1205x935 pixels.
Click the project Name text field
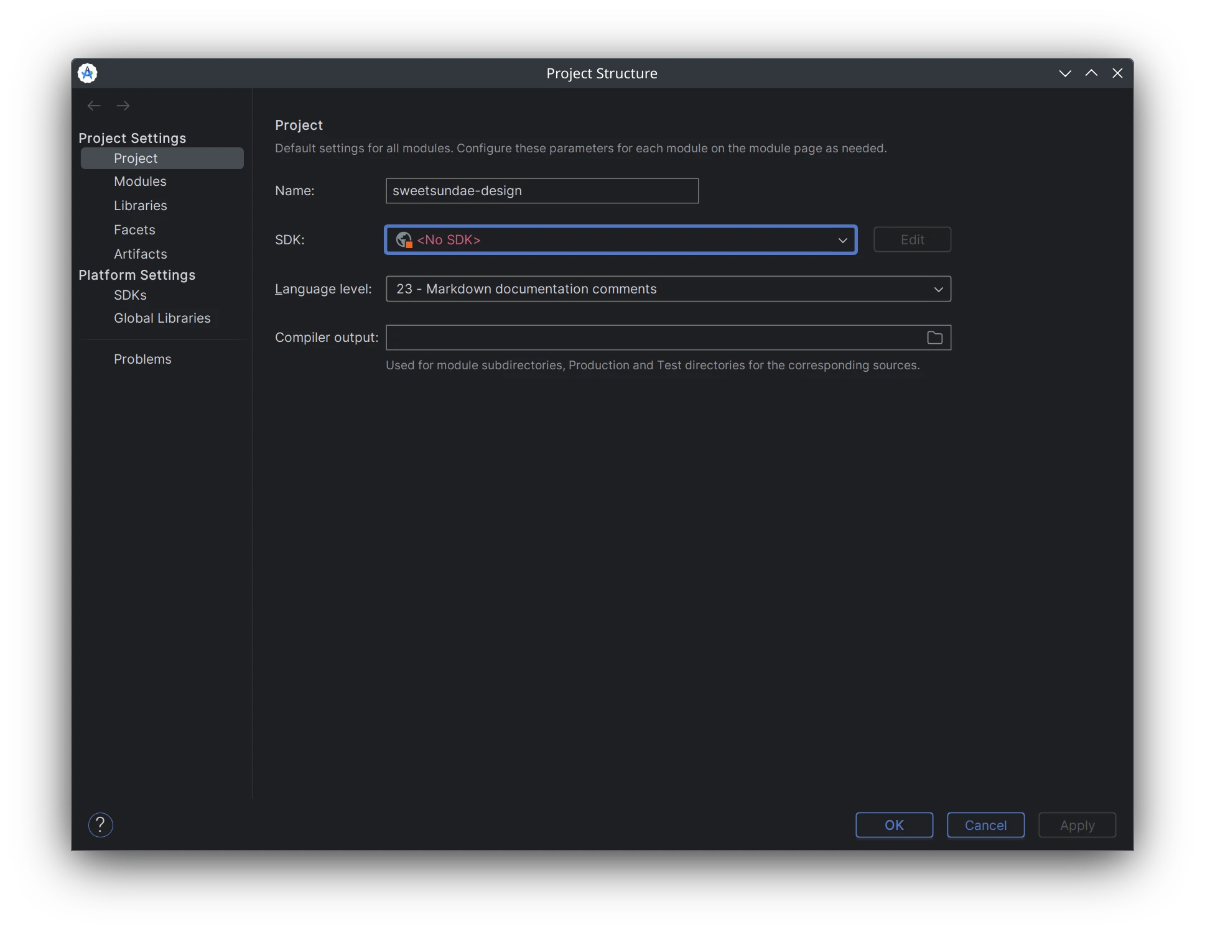(541, 190)
